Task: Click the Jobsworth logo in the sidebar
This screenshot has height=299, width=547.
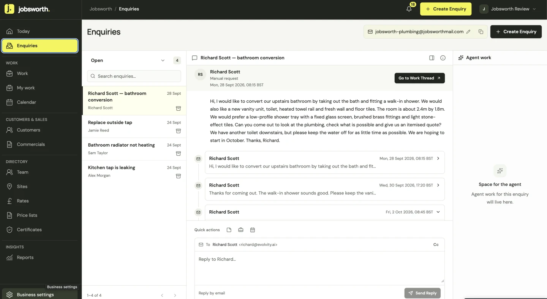Action: click(x=27, y=9)
